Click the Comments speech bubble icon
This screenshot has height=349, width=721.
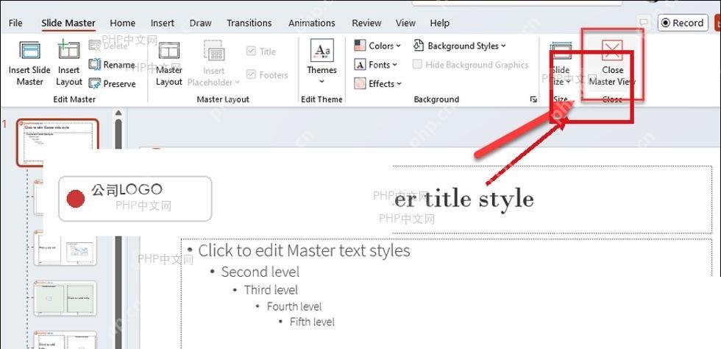[x=644, y=23]
